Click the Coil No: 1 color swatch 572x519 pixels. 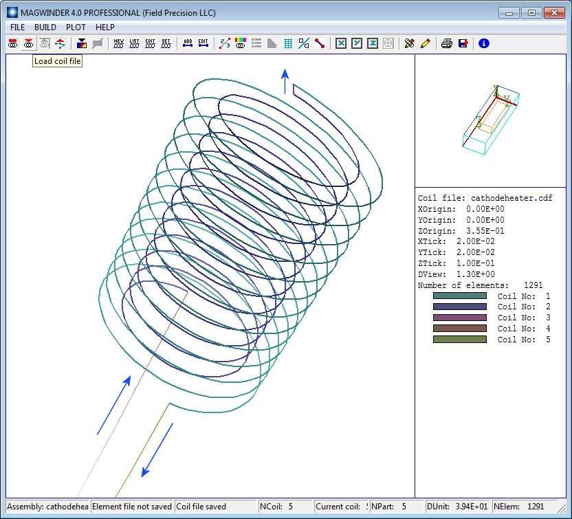459,296
